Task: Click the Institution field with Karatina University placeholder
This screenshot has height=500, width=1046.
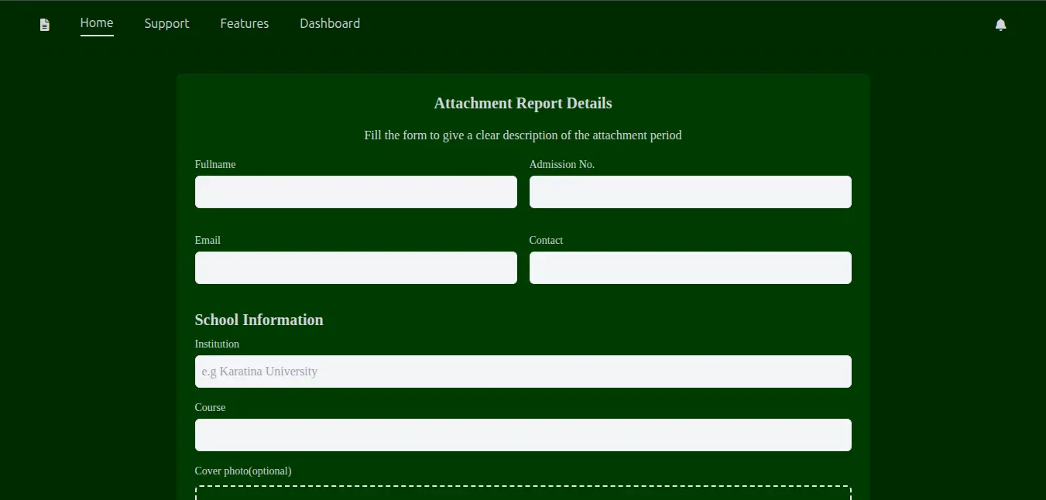Action: tap(523, 372)
